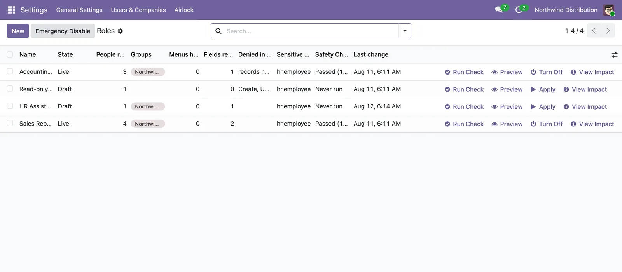Select the Accounting role checkbox
The image size is (622, 272).
pos(10,71)
